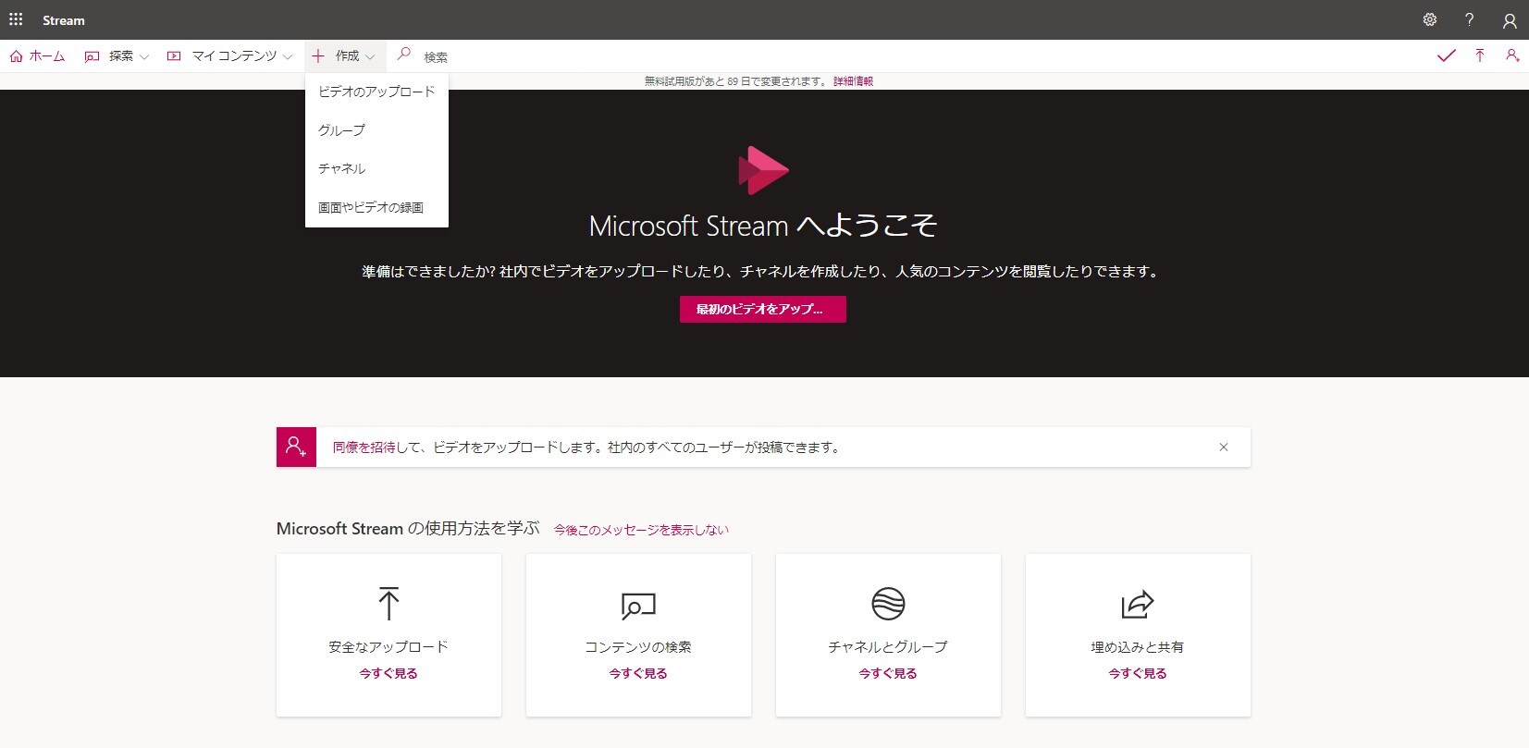
Task: Click the 安全なアップロード card title
Action: coord(388,647)
